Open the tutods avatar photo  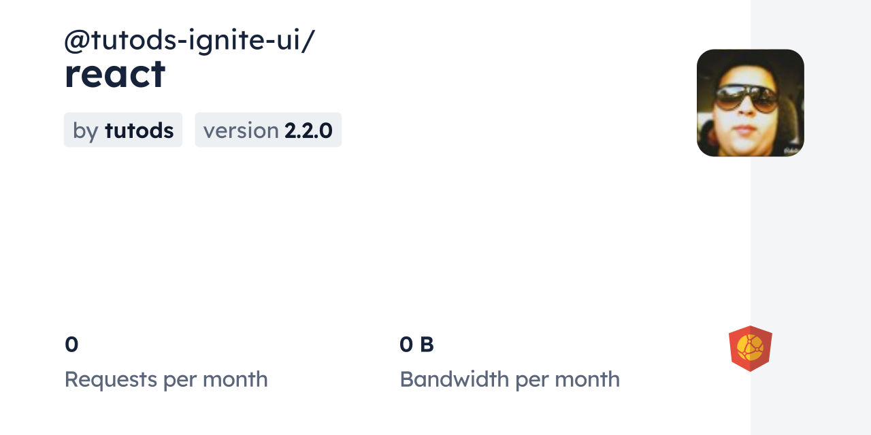coord(750,103)
